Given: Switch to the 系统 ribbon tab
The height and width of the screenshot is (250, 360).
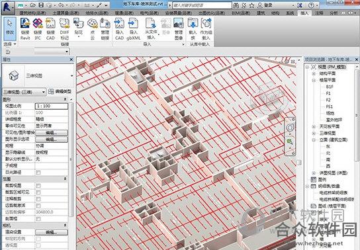Looking at the screenshot, I should [x=290, y=13].
